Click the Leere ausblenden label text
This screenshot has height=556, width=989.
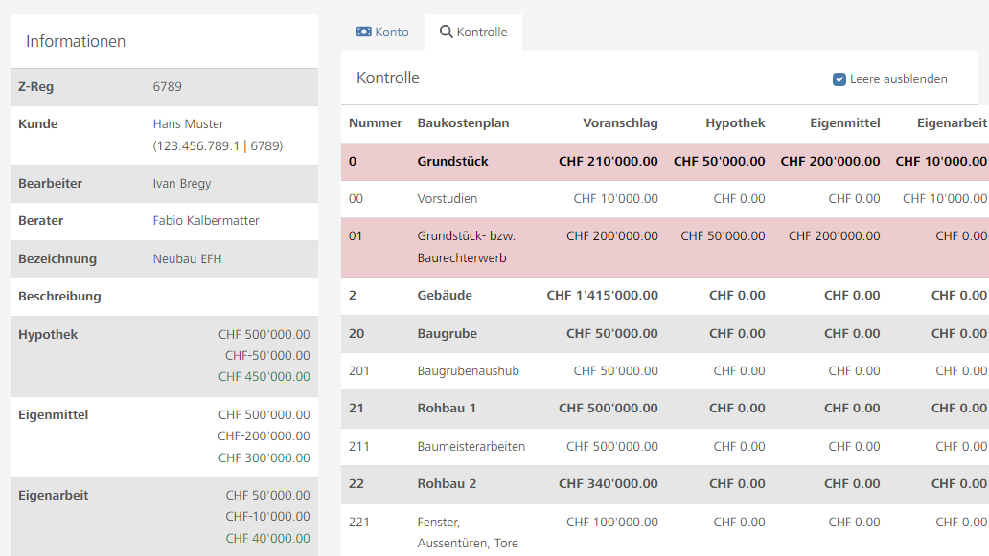pos(898,79)
